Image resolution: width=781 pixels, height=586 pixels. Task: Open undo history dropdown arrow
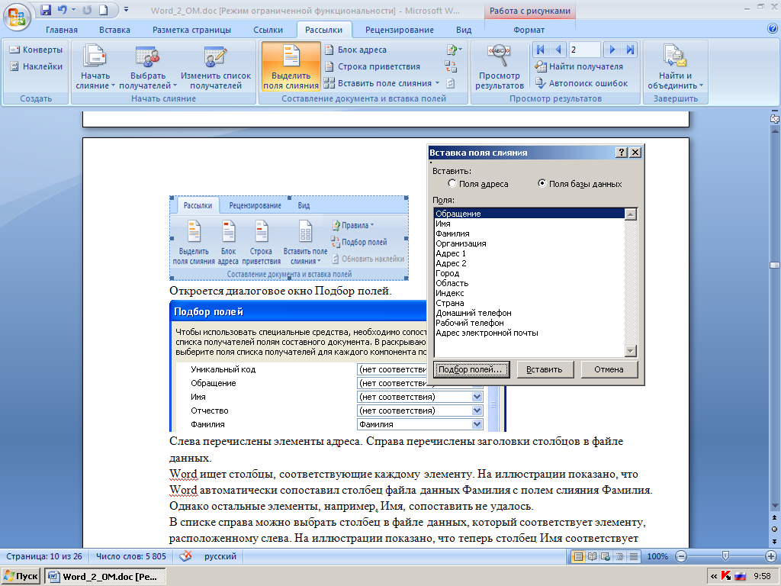(x=73, y=10)
